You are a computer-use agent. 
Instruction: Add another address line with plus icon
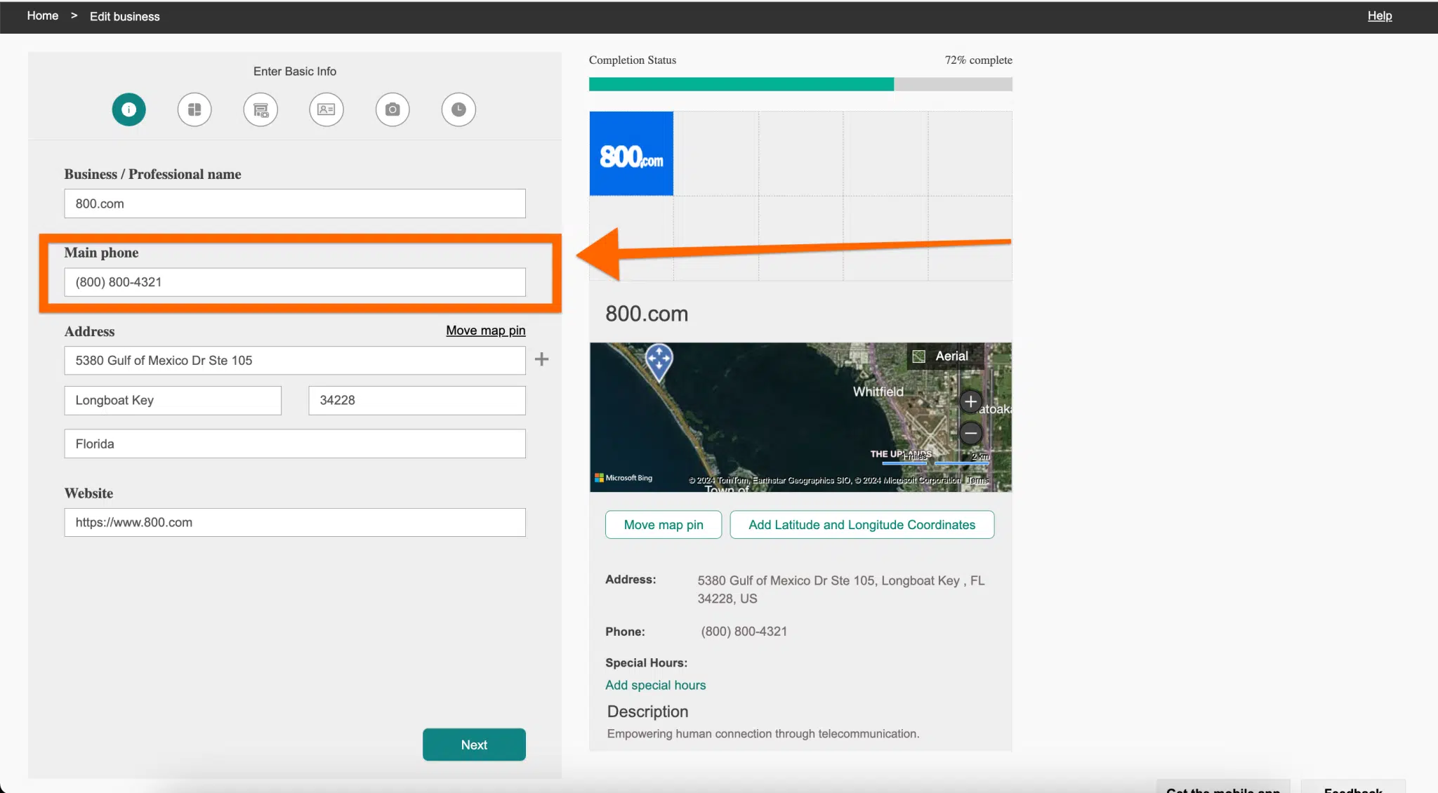(x=541, y=359)
